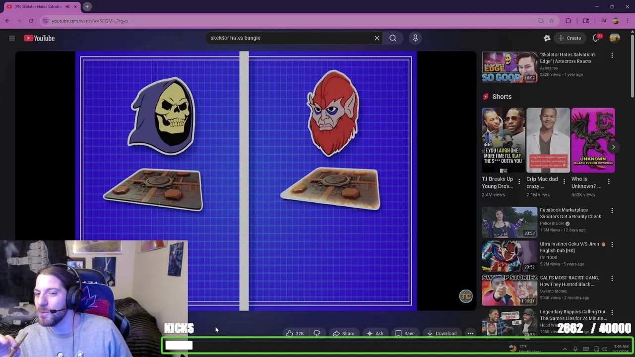Submit search with the magnifying glass
Viewport: 635px width, 357px height.
pos(393,38)
